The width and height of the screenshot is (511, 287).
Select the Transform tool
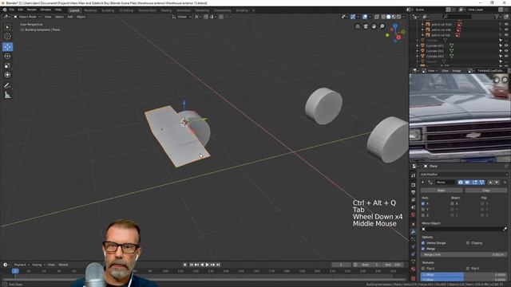tap(7, 75)
